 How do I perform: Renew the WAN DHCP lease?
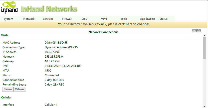click(x=8, y=89)
